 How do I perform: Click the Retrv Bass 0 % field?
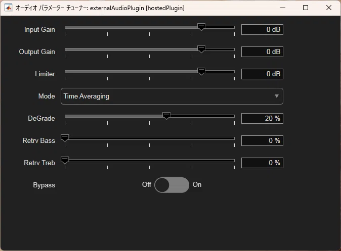(262, 140)
